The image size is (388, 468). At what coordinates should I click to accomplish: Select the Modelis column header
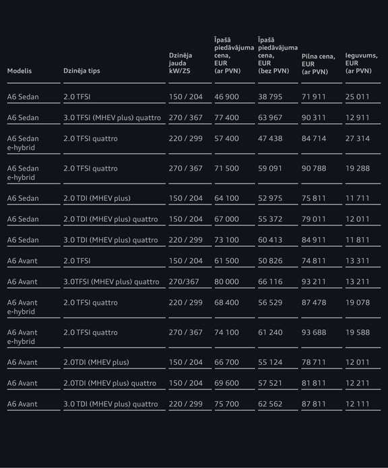[20, 71]
